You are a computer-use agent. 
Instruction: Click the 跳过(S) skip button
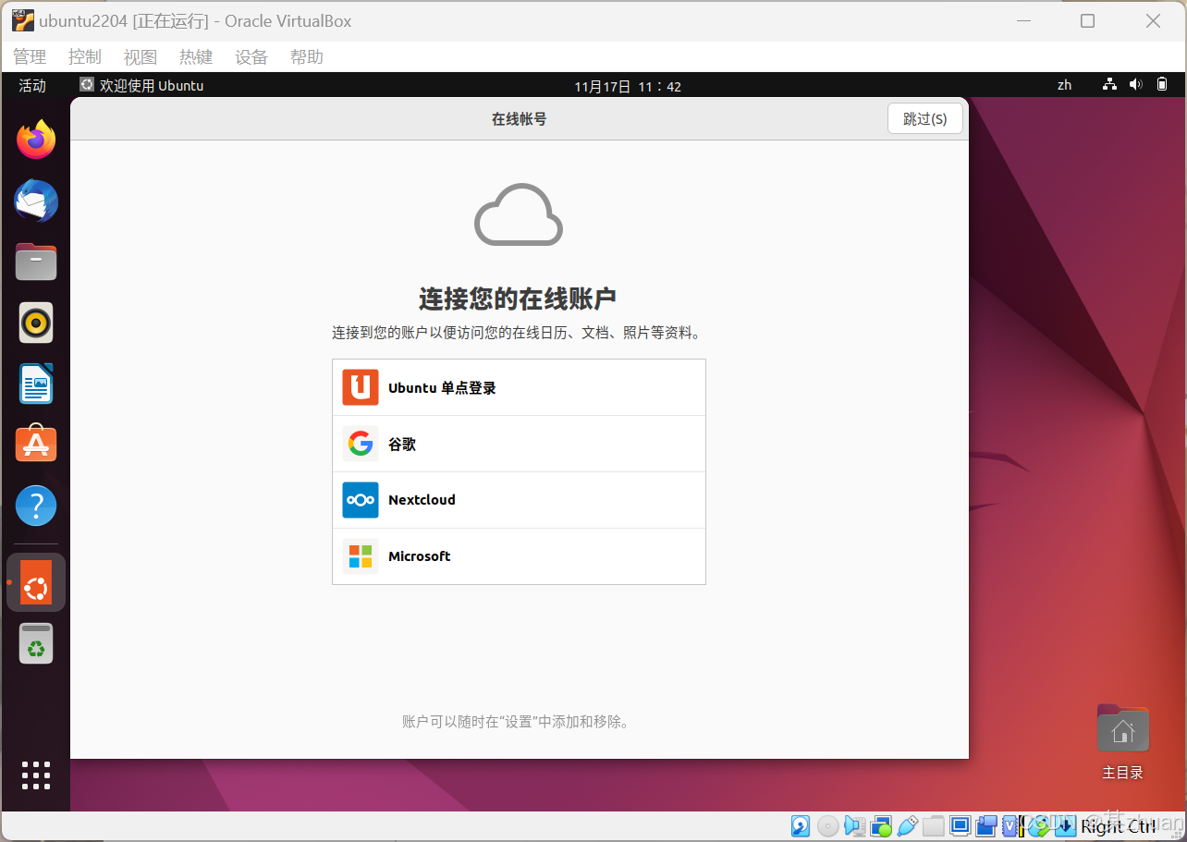[x=924, y=118]
